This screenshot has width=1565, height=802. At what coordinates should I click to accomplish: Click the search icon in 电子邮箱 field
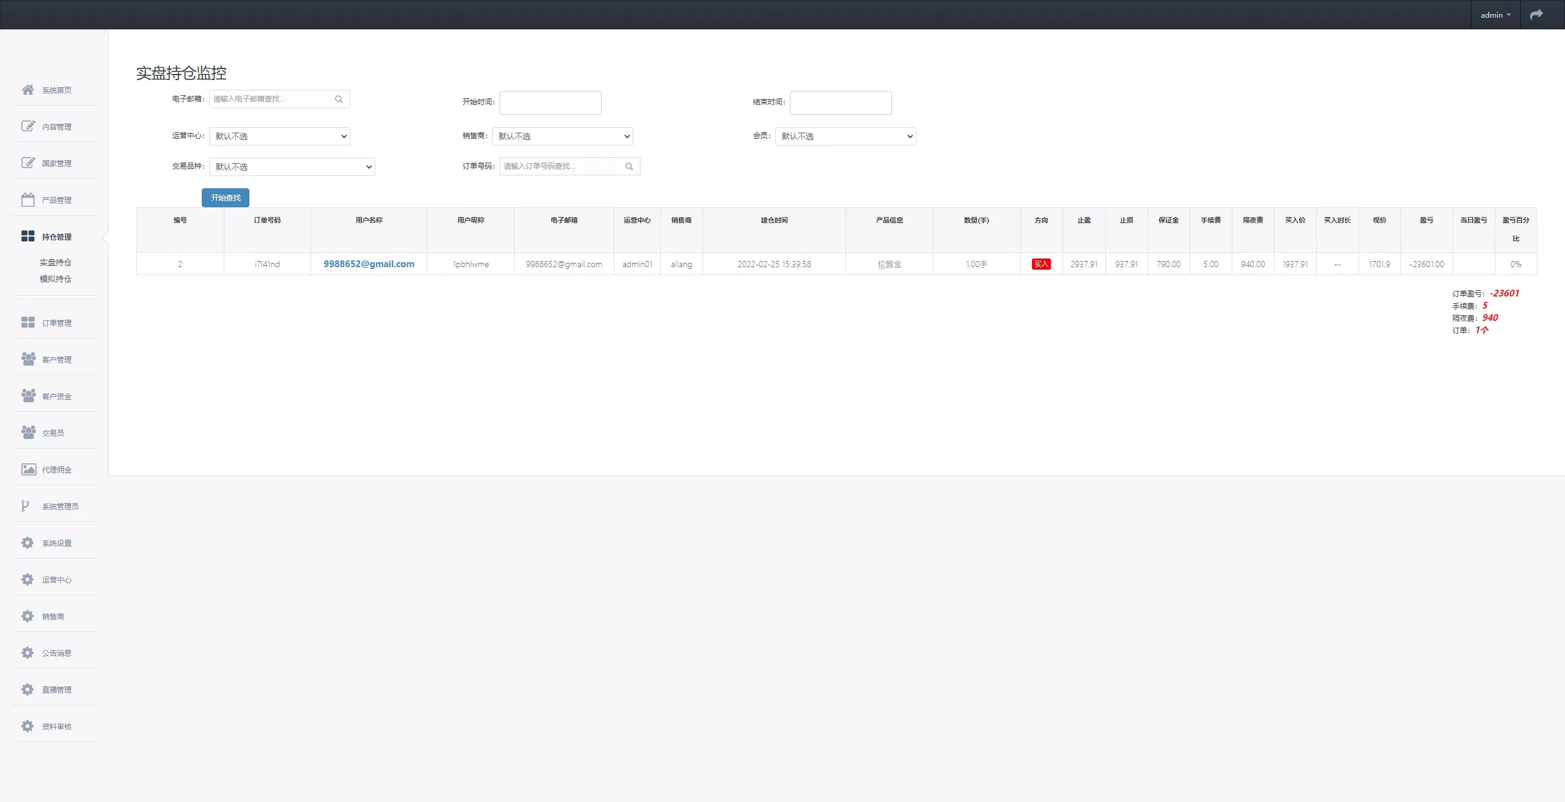pos(339,99)
